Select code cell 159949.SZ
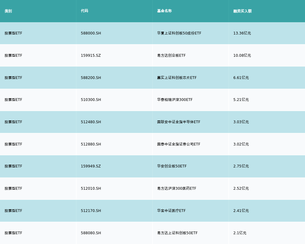This screenshot has height=244, width=305. (91, 166)
